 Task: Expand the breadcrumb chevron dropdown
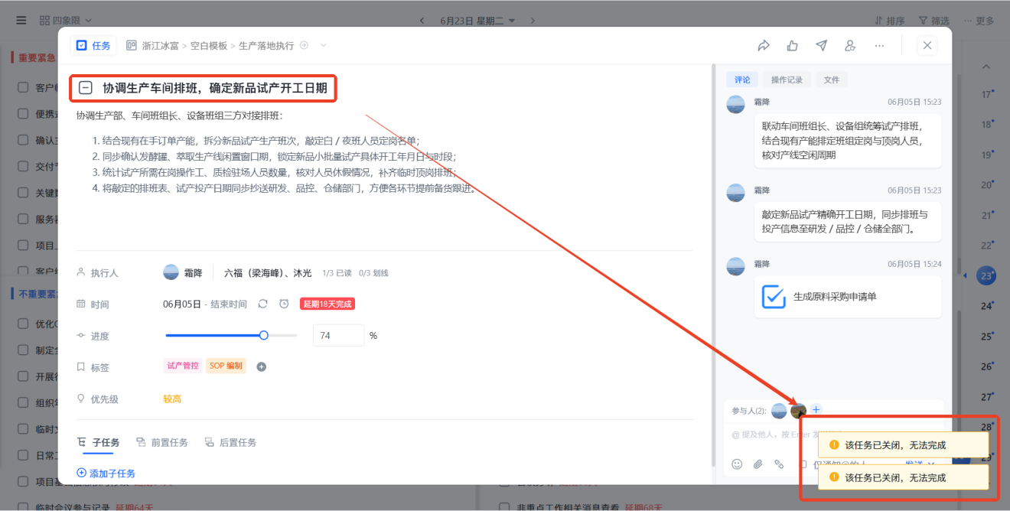coord(323,45)
